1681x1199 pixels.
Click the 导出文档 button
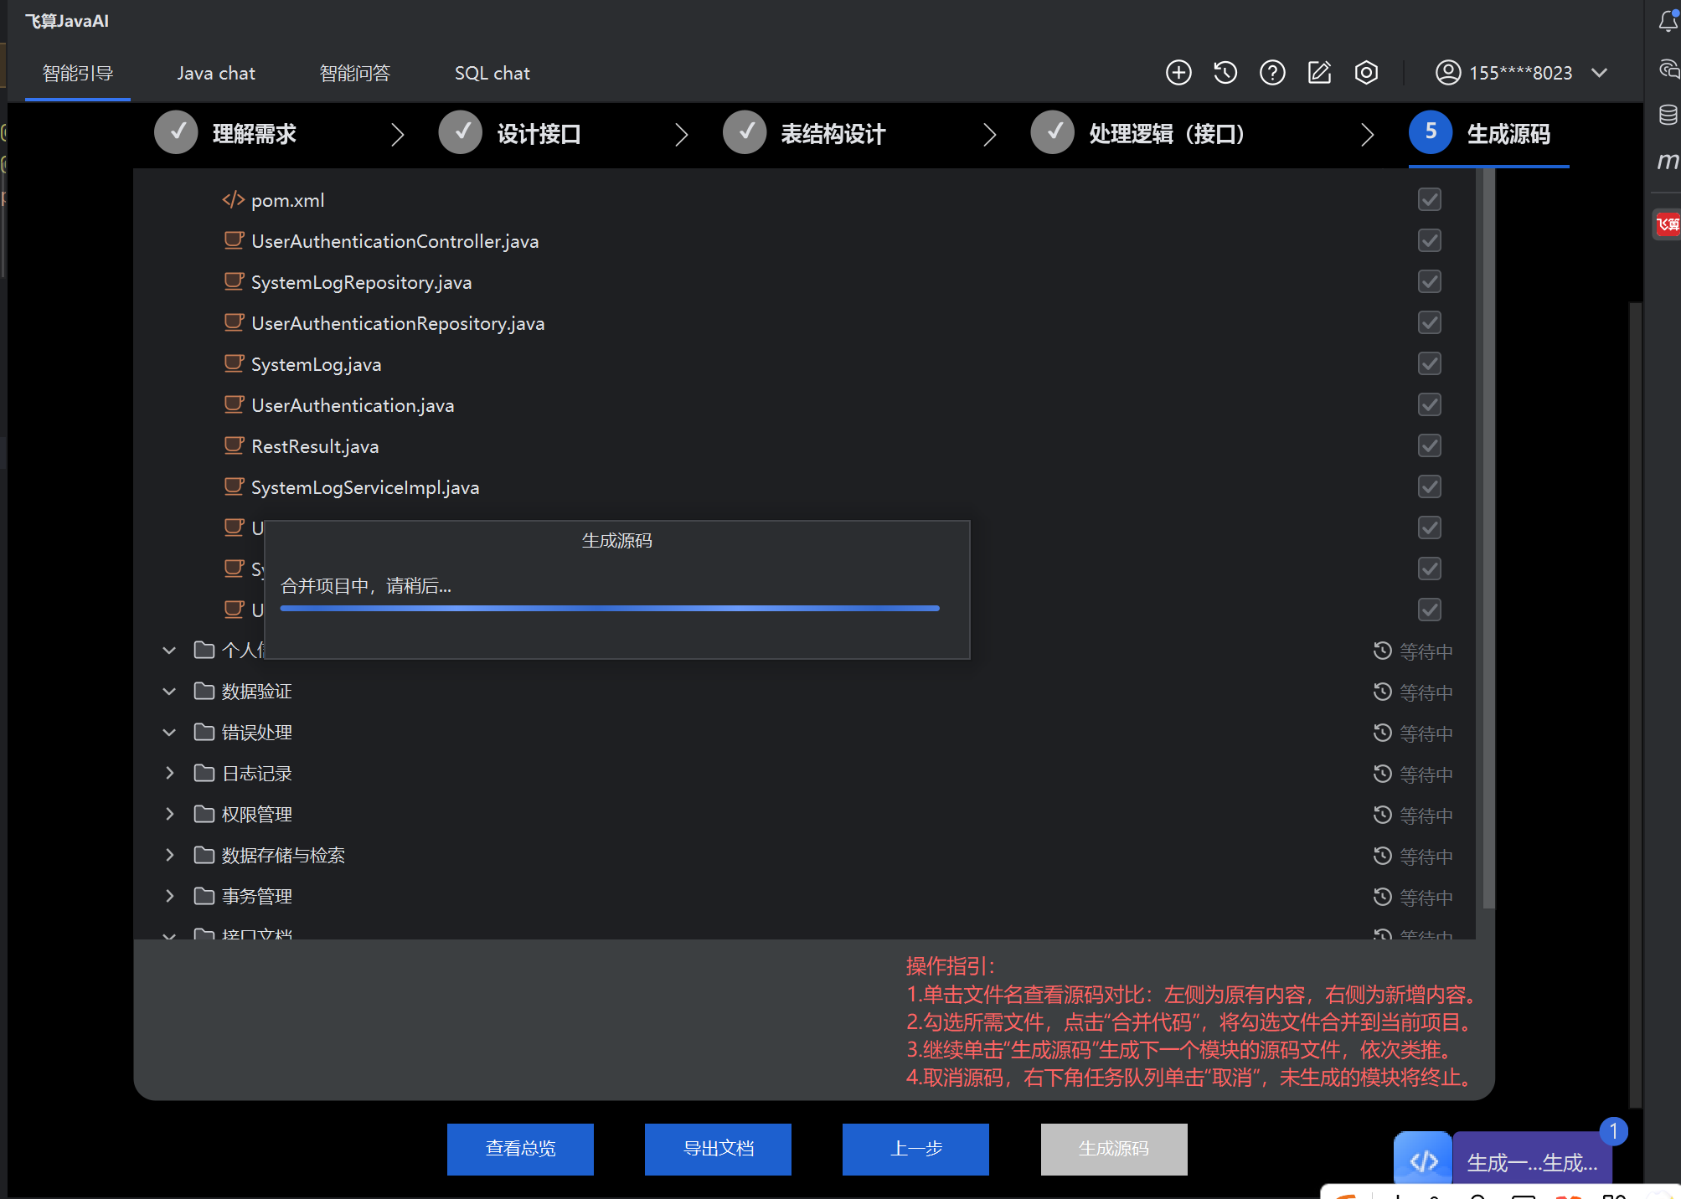[718, 1149]
